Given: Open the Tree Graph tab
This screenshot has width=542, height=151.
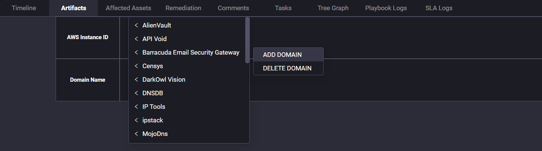Looking at the screenshot, I should 333,8.
